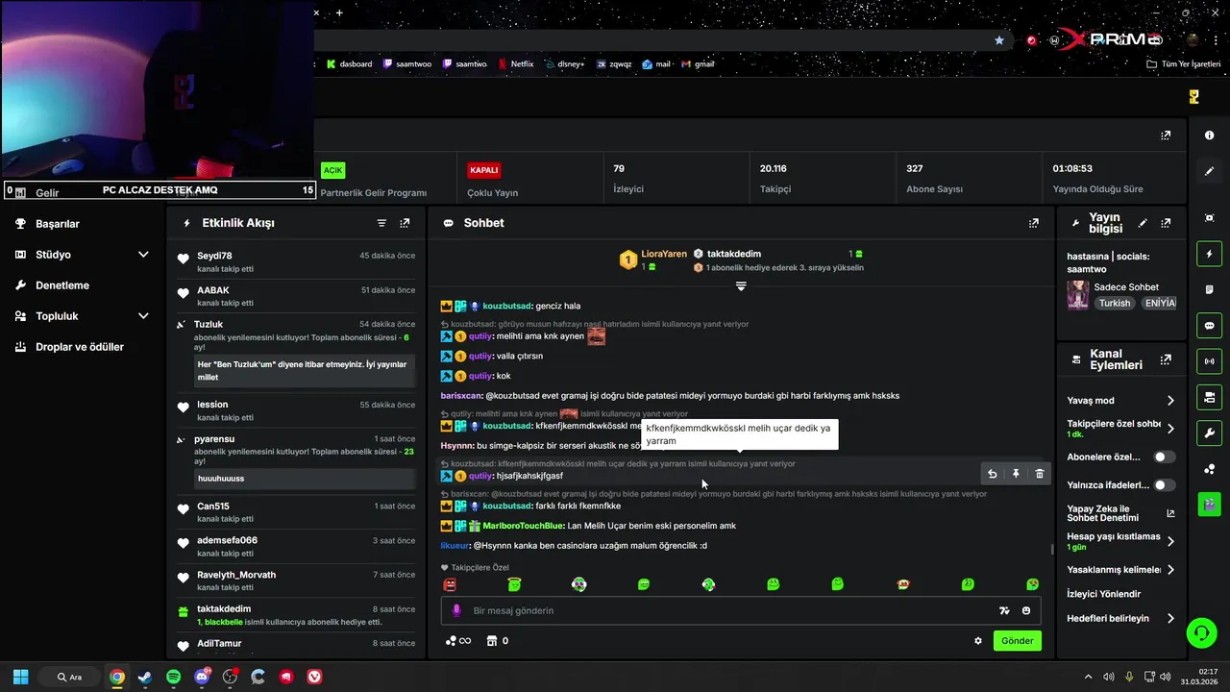Edit stream info with pencil in Yayın bilgisi
Viewport: 1230px width, 692px height.
[x=1143, y=223]
